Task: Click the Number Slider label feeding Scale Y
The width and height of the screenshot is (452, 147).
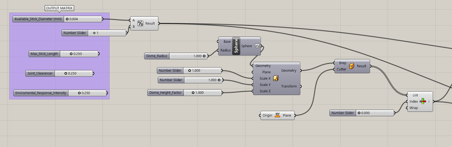Action: pos(171,80)
